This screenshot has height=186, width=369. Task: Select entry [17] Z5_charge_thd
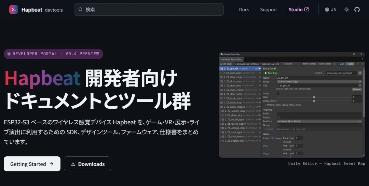pos(240,141)
